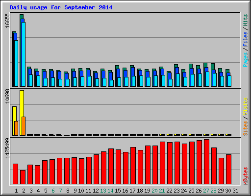Click green weekend day label 27
The image size is (251, 196).
coord(206,191)
